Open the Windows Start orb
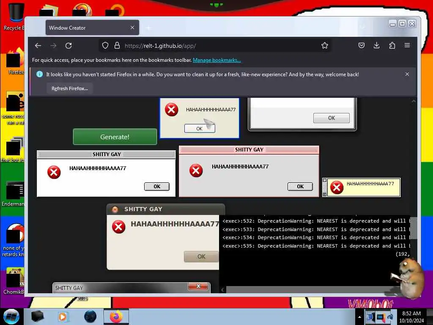The image size is (433, 325). point(11,317)
